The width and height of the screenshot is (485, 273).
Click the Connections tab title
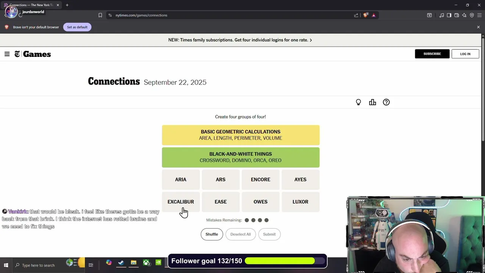point(31,5)
